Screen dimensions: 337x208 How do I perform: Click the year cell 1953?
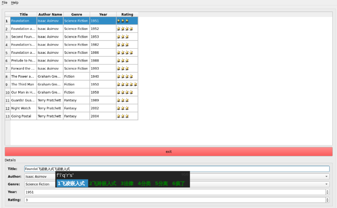(103, 37)
